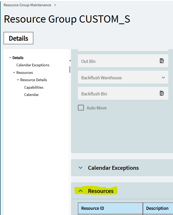
Task: Collapse the Resources section chevron
Action: 81,191
